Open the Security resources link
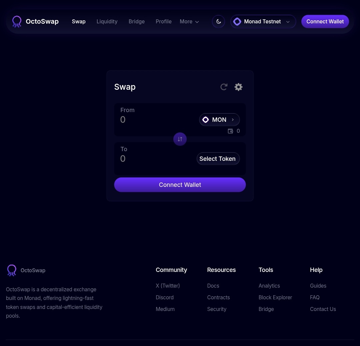This screenshot has height=346, width=360. (x=217, y=309)
